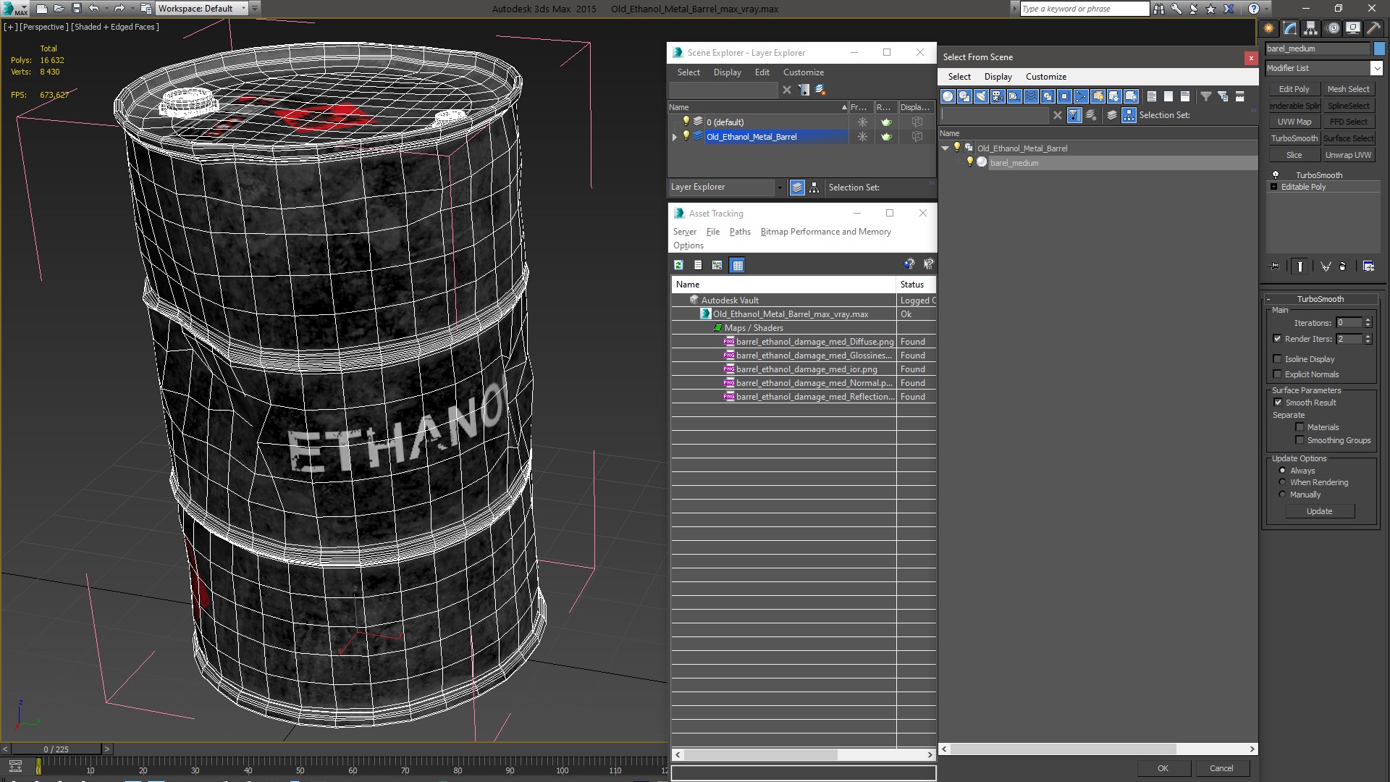Click OK in Select From Scene dialog
The height and width of the screenshot is (782, 1390).
[1163, 768]
